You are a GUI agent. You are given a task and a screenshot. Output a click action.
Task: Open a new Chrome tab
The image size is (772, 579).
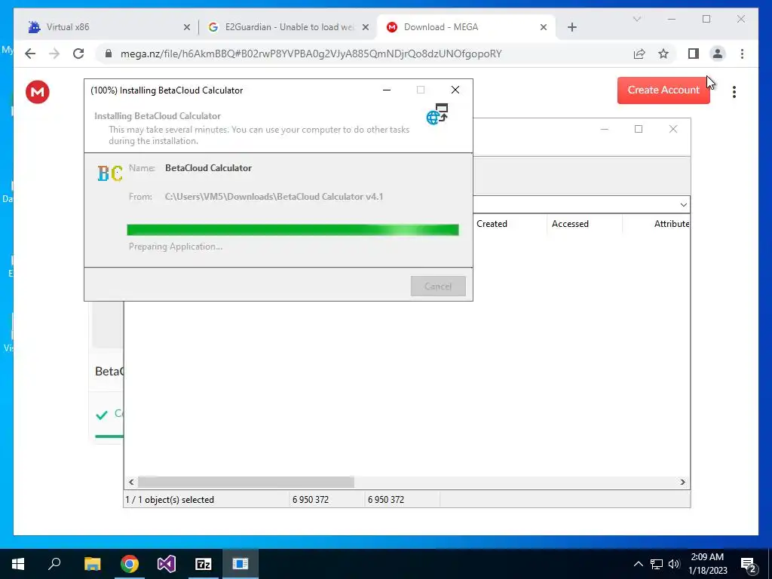coord(572,27)
